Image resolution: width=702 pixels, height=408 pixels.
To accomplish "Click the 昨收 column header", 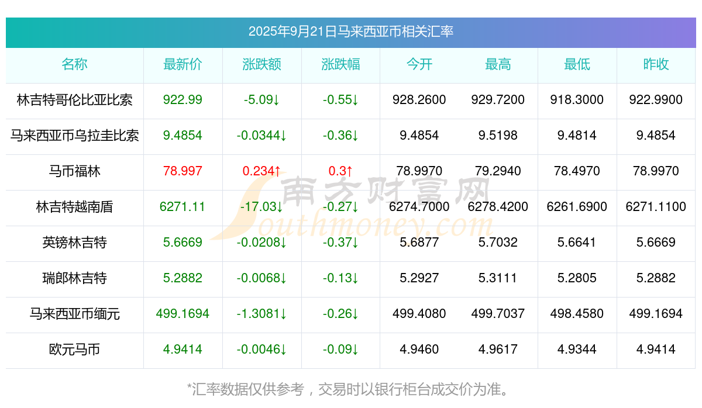I will click(x=656, y=64).
